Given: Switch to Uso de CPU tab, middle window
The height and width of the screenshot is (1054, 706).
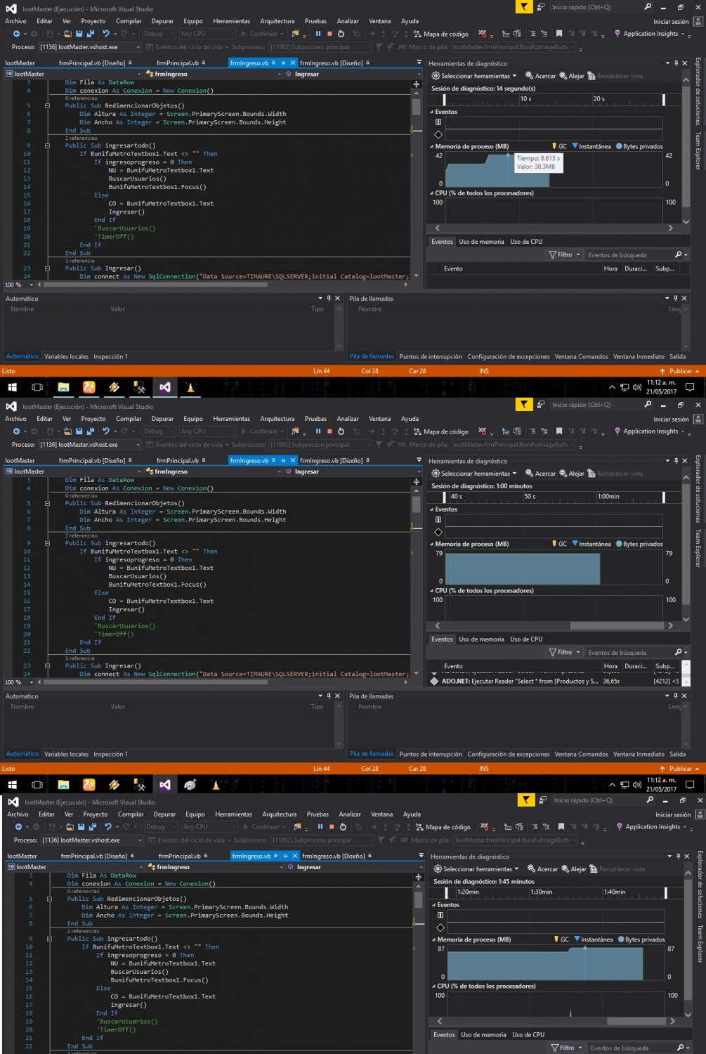Looking at the screenshot, I should [526, 639].
